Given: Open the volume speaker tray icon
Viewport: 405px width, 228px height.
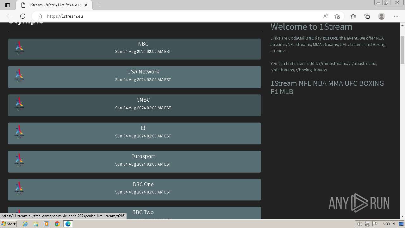Looking at the screenshot, I should 359,224.
